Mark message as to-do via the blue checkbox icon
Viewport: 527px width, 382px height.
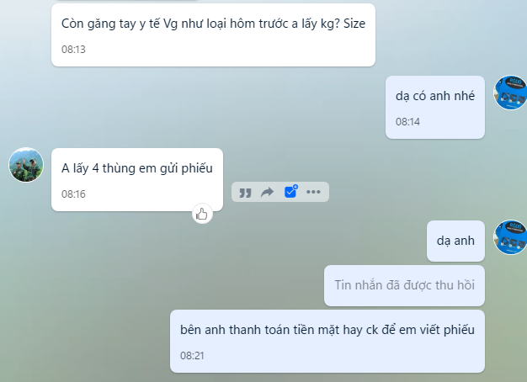pyautogui.click(x=290, y=192)
